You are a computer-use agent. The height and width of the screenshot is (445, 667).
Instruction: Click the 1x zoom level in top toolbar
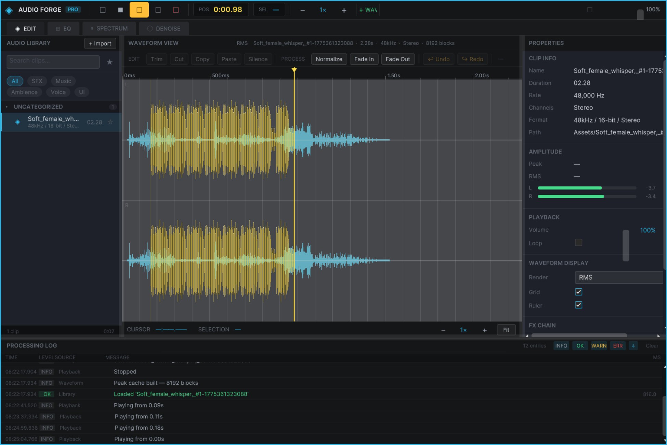(323, 10)
